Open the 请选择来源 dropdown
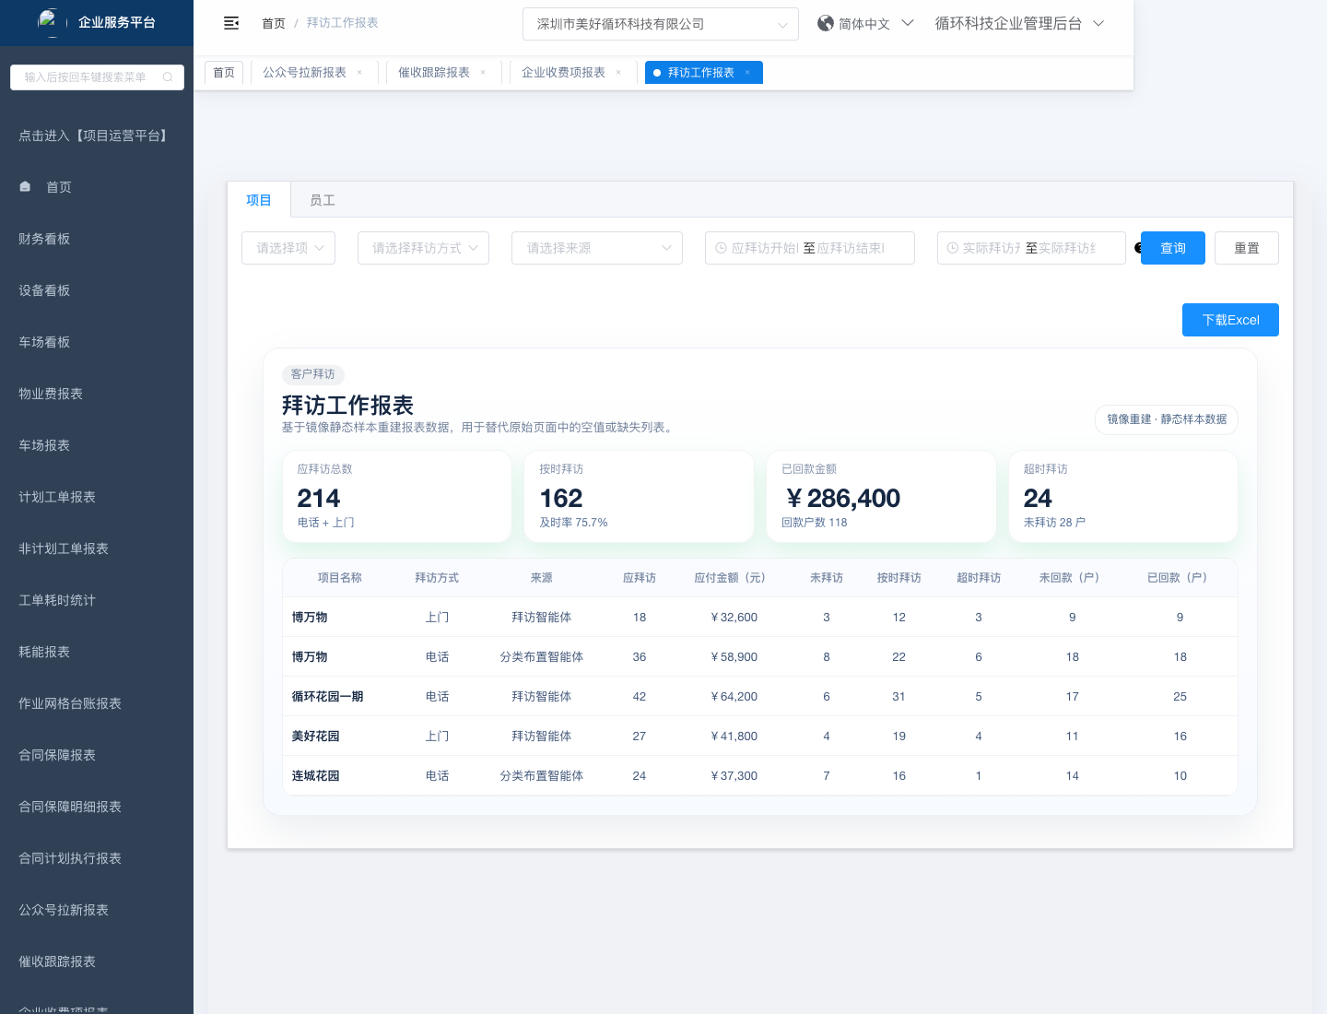The width and height of the screenshot is (1327, 1014). pyautogui.click(x=596, y=248)
